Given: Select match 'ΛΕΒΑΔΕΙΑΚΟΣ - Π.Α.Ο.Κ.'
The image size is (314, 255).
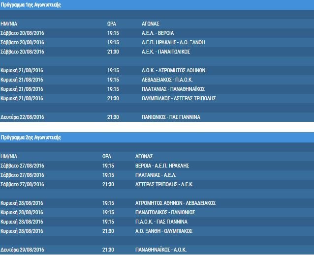Looking at the screenshot, I should point(167,80).
